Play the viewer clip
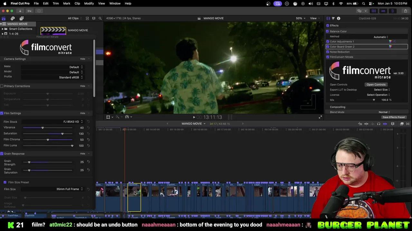The width and height of the screenshot is (412, 231). pos(194,117)
